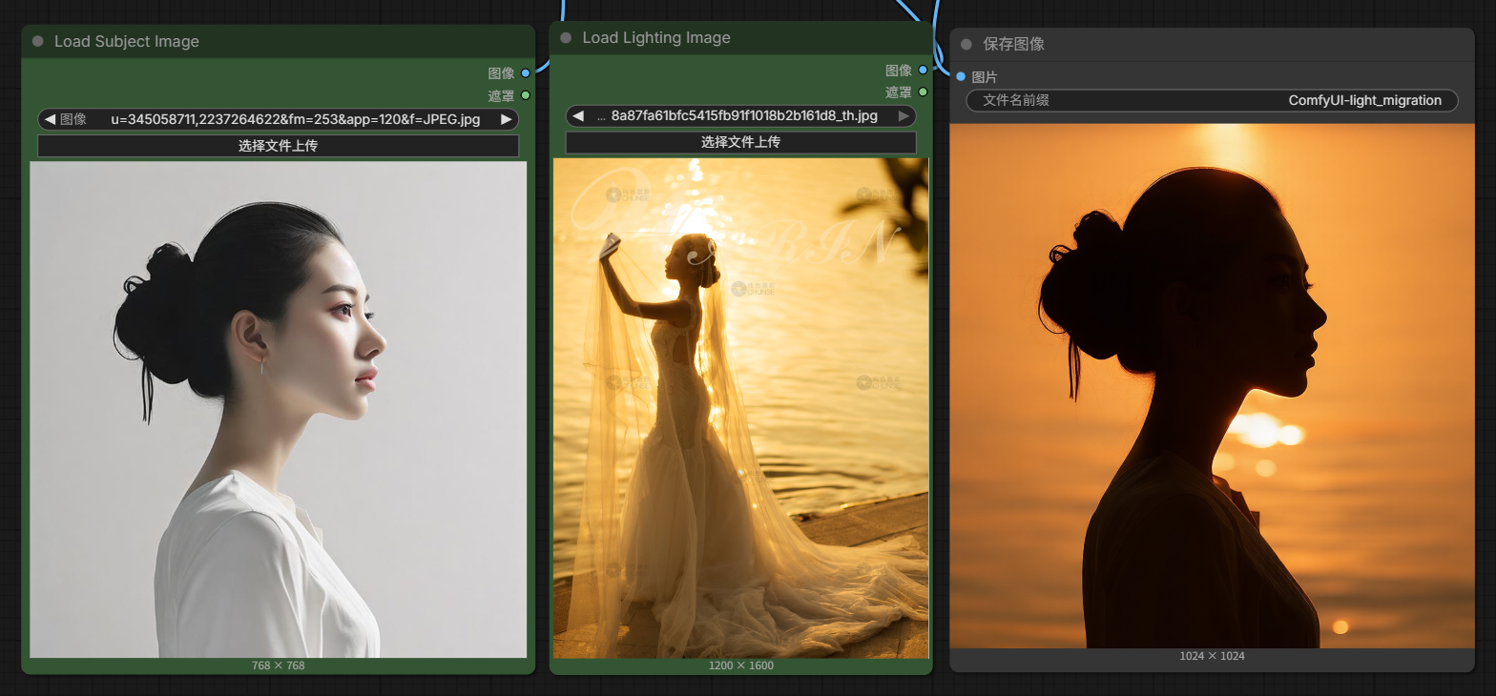
Task: Select next file in Load Lighting Image
Action: point(903,116)
